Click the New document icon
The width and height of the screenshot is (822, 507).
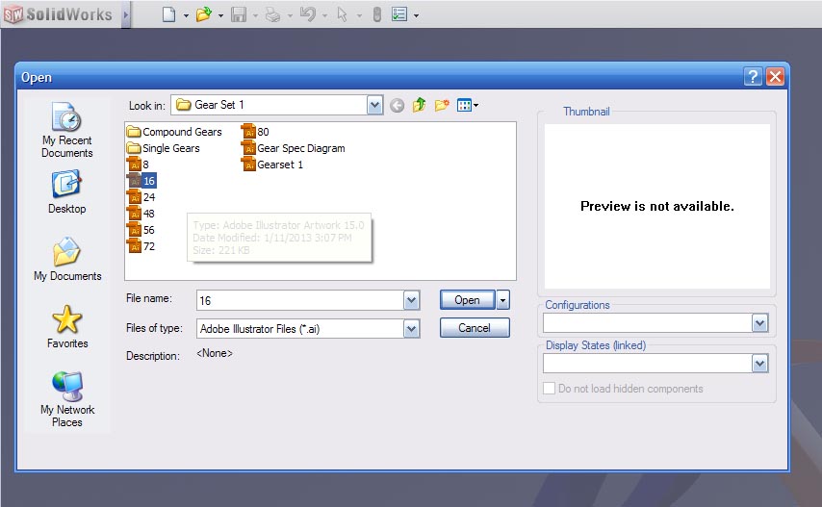[168, 14]
